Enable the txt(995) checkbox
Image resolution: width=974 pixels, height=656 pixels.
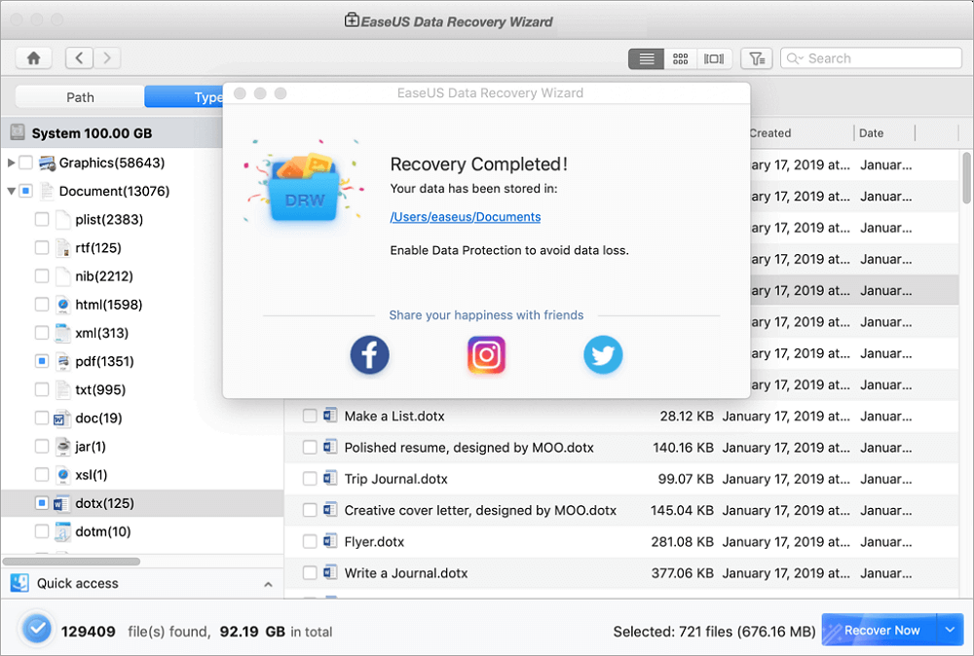[x=42, y=389]
